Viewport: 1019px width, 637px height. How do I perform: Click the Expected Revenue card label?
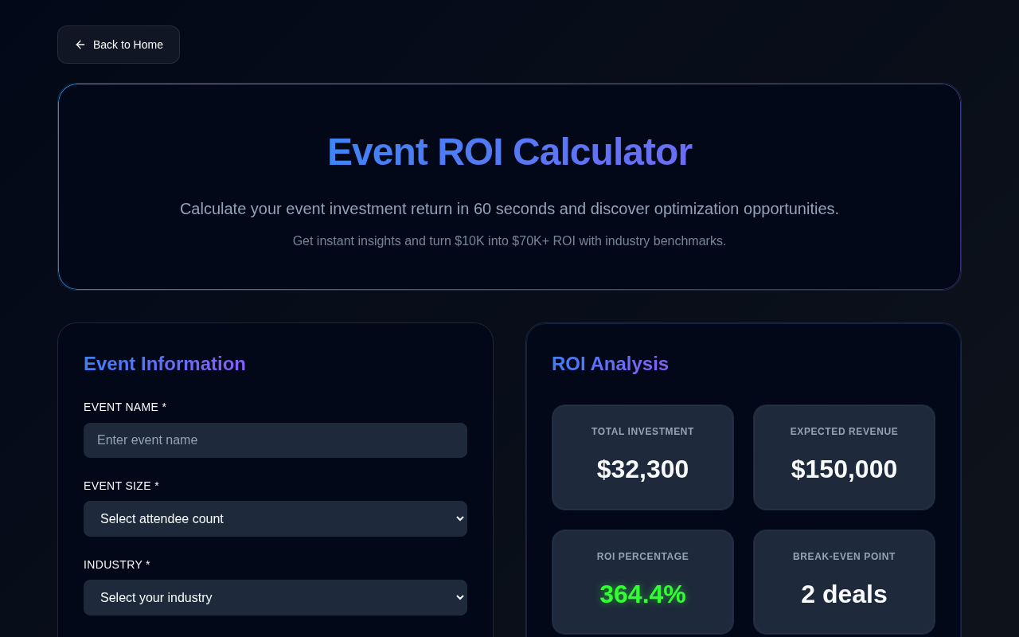tap(844, 432)
